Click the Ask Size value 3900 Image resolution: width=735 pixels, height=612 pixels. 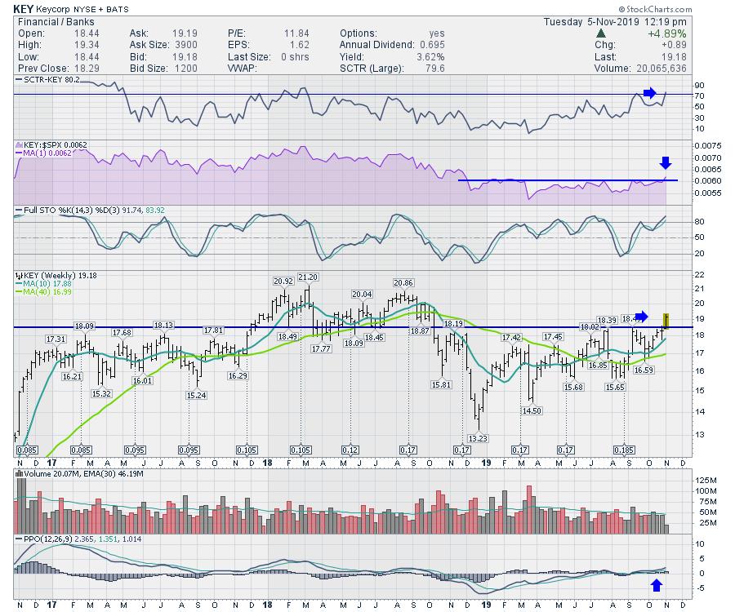coord(185,45)
